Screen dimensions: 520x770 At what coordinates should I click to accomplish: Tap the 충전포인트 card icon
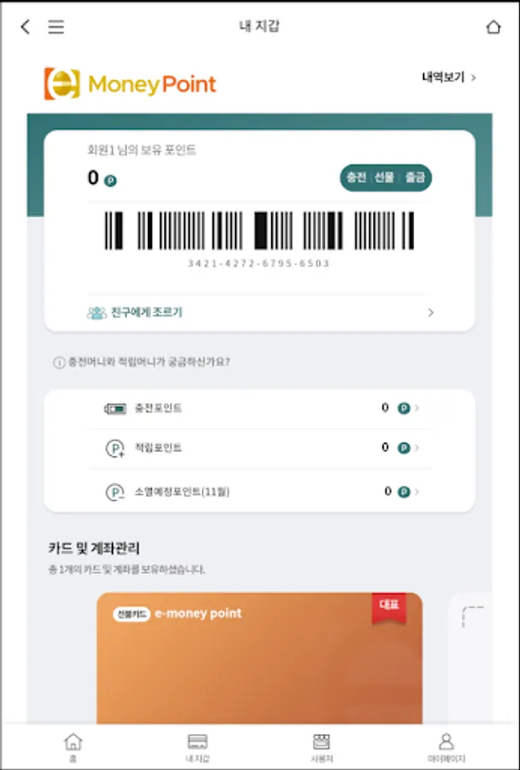tap(115, 409)
